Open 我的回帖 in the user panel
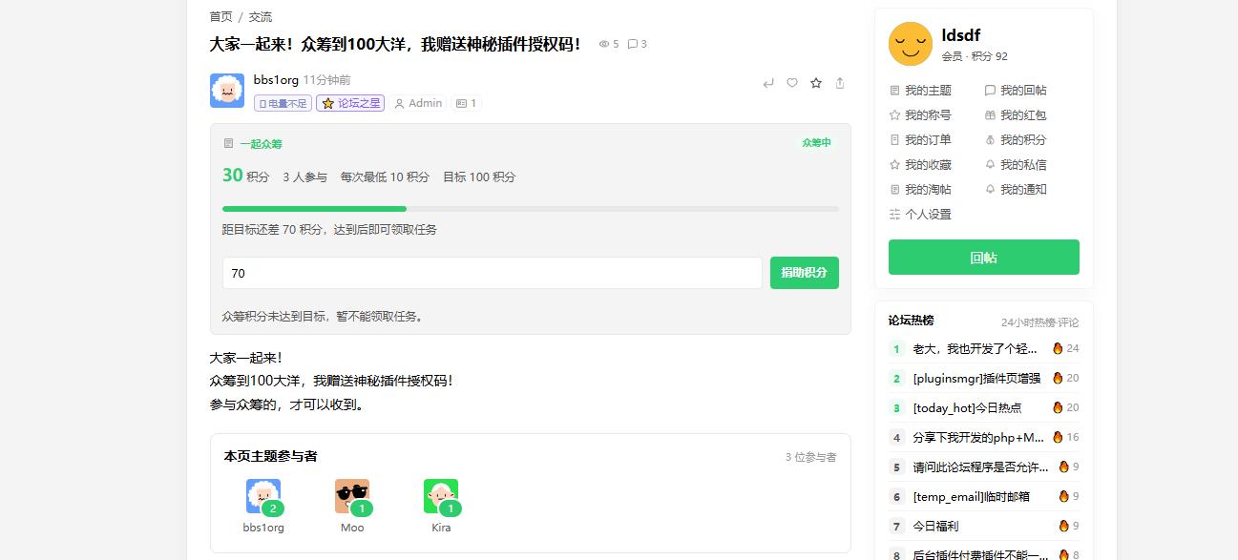Viewport: 1238px width, 560px height. coord(1016,91)
